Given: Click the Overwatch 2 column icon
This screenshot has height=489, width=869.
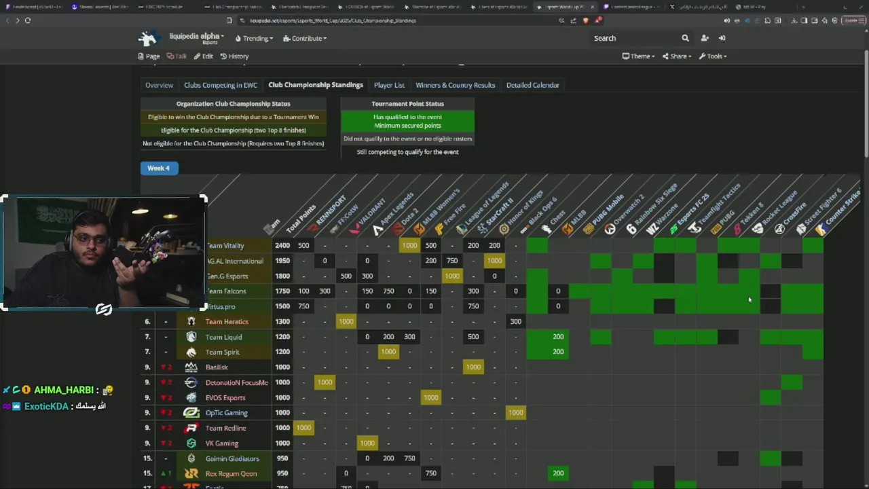Looking at the screenshot, I should 610,230.
